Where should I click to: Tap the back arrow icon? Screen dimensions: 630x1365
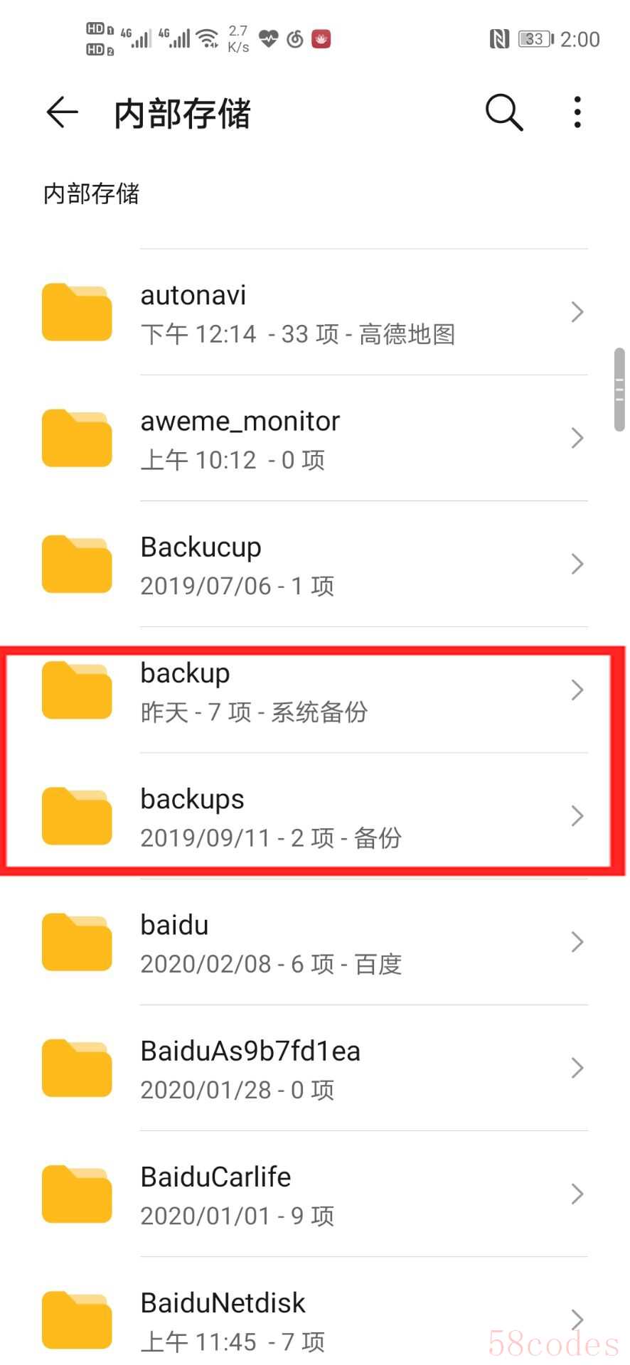62,112
